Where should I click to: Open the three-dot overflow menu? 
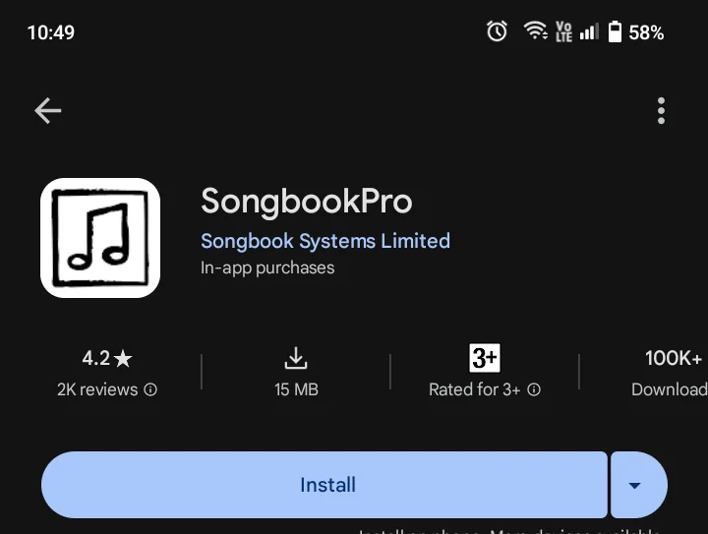(661, 110)
